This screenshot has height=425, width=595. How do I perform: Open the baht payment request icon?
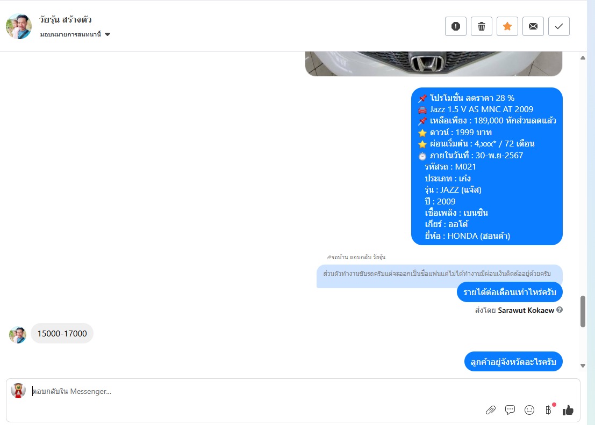pos(549,409)
